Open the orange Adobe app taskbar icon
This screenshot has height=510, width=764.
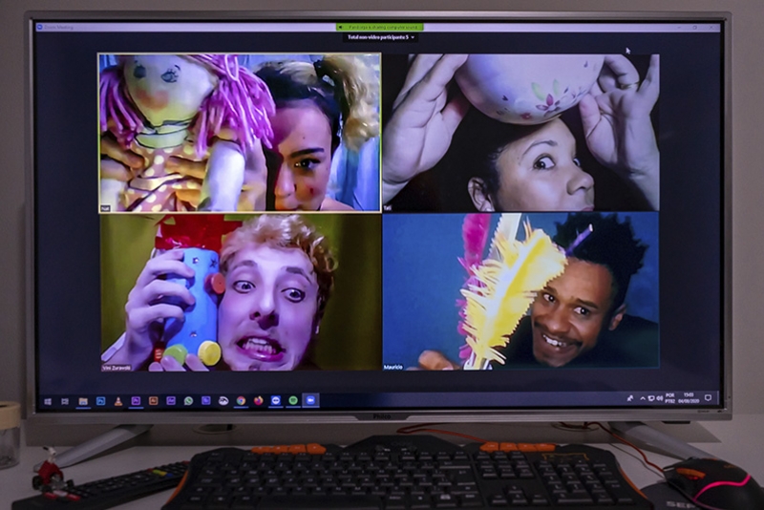(153, 401)
